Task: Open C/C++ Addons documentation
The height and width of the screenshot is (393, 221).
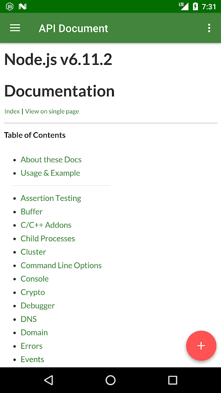Action: click(46, 225)
